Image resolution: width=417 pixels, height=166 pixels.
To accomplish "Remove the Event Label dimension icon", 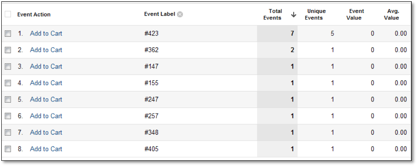I will click(x=180, y=14).
